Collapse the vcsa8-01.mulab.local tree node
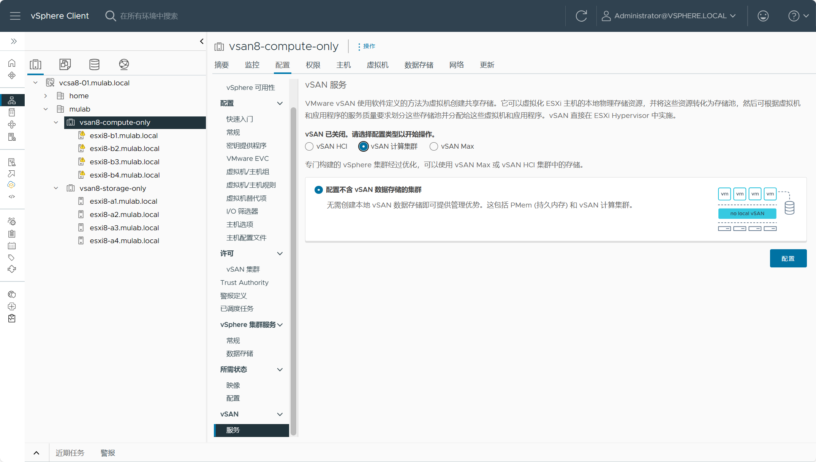 35,83
